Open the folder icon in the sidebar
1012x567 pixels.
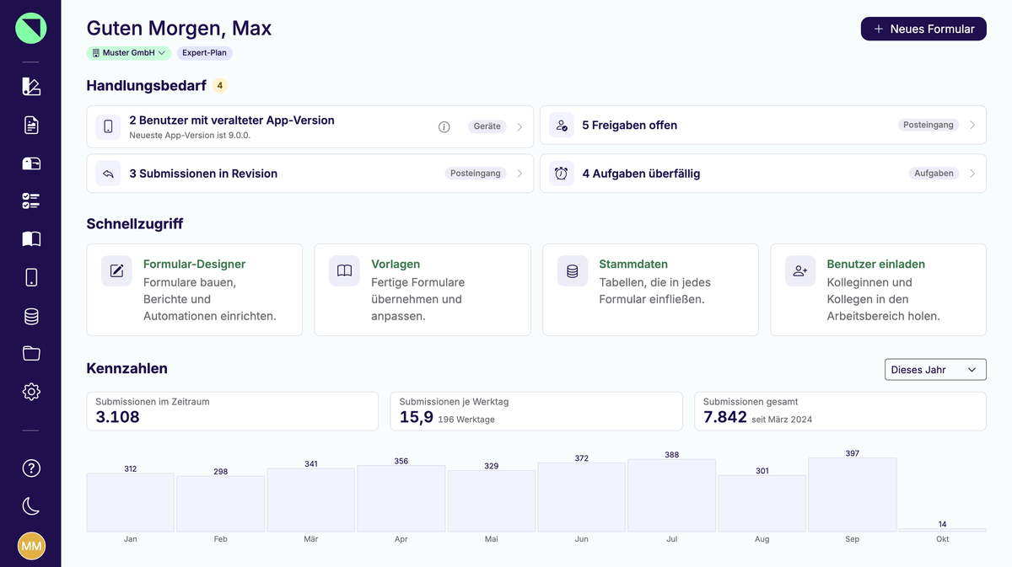[x=31, y=353]
